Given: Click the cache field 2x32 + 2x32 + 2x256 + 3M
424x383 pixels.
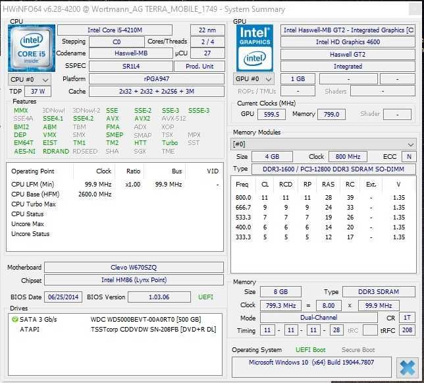Looking at the screenshot, I should (157, 91).
